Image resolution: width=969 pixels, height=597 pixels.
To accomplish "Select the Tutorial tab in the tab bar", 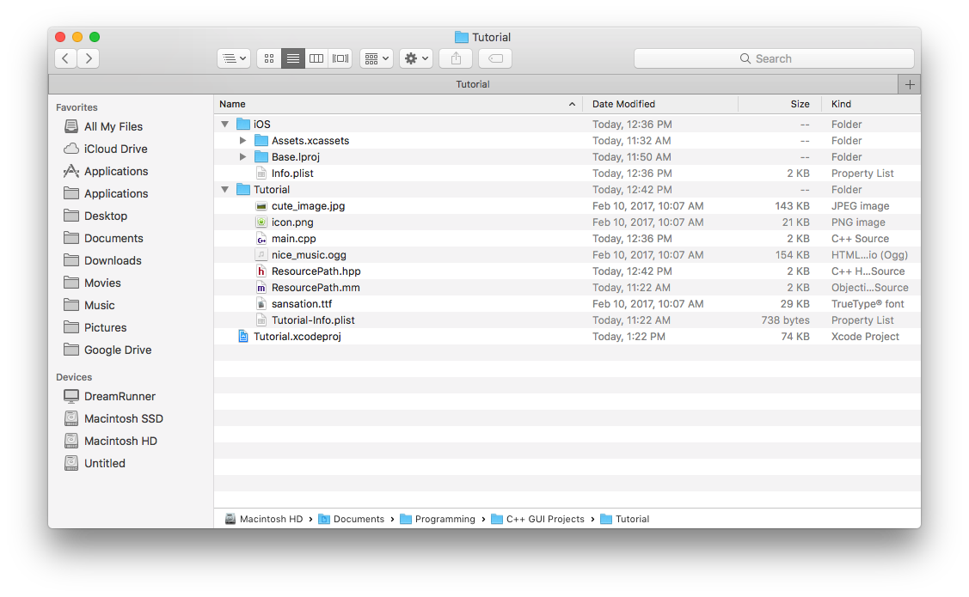I will 473,83.
